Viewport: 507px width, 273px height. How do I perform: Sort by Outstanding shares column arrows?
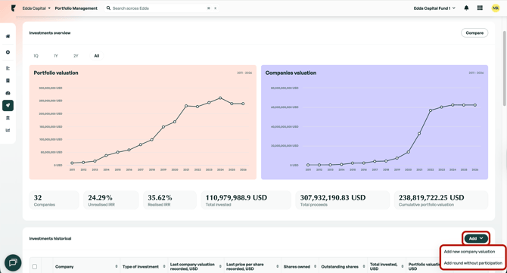coord(363,266)
